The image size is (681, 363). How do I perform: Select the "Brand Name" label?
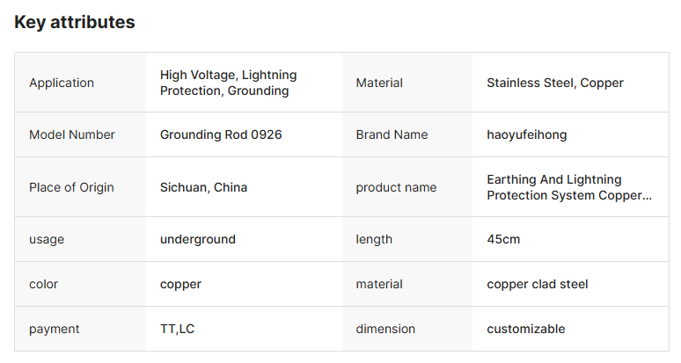pos(392,134)
